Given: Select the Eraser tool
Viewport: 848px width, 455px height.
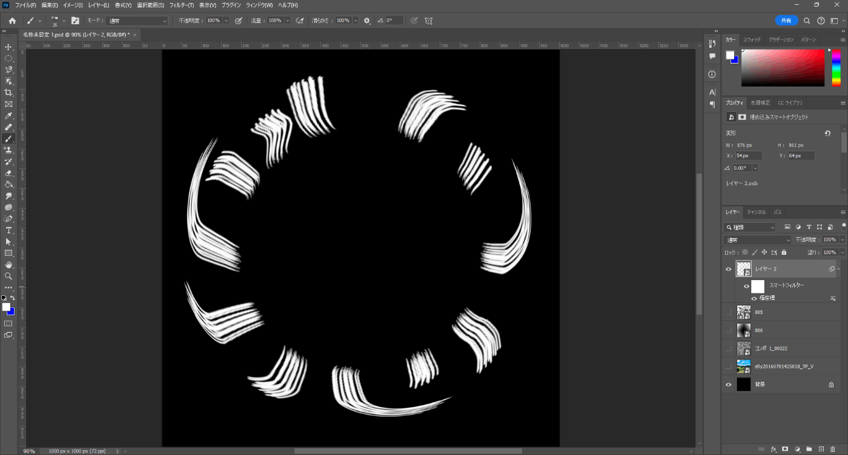Looking at the screenshot, I should click(x=8, y=173).
